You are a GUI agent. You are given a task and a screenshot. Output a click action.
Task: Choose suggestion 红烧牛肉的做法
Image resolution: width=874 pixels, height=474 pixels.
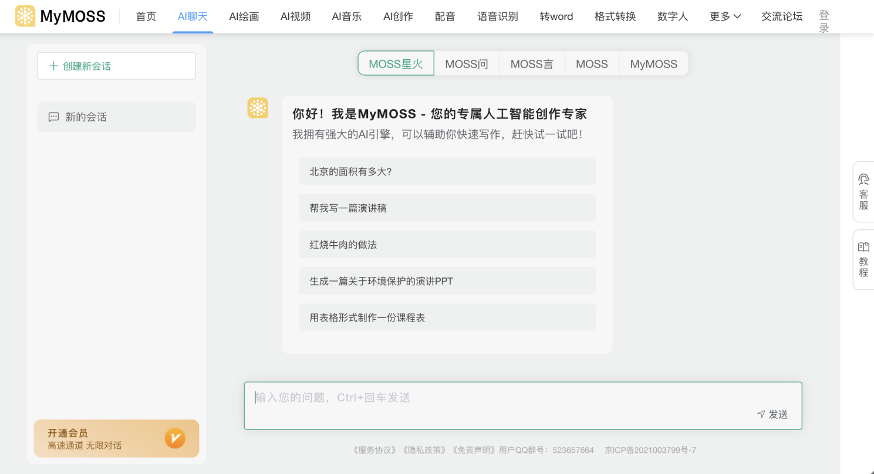coord(447,244)
